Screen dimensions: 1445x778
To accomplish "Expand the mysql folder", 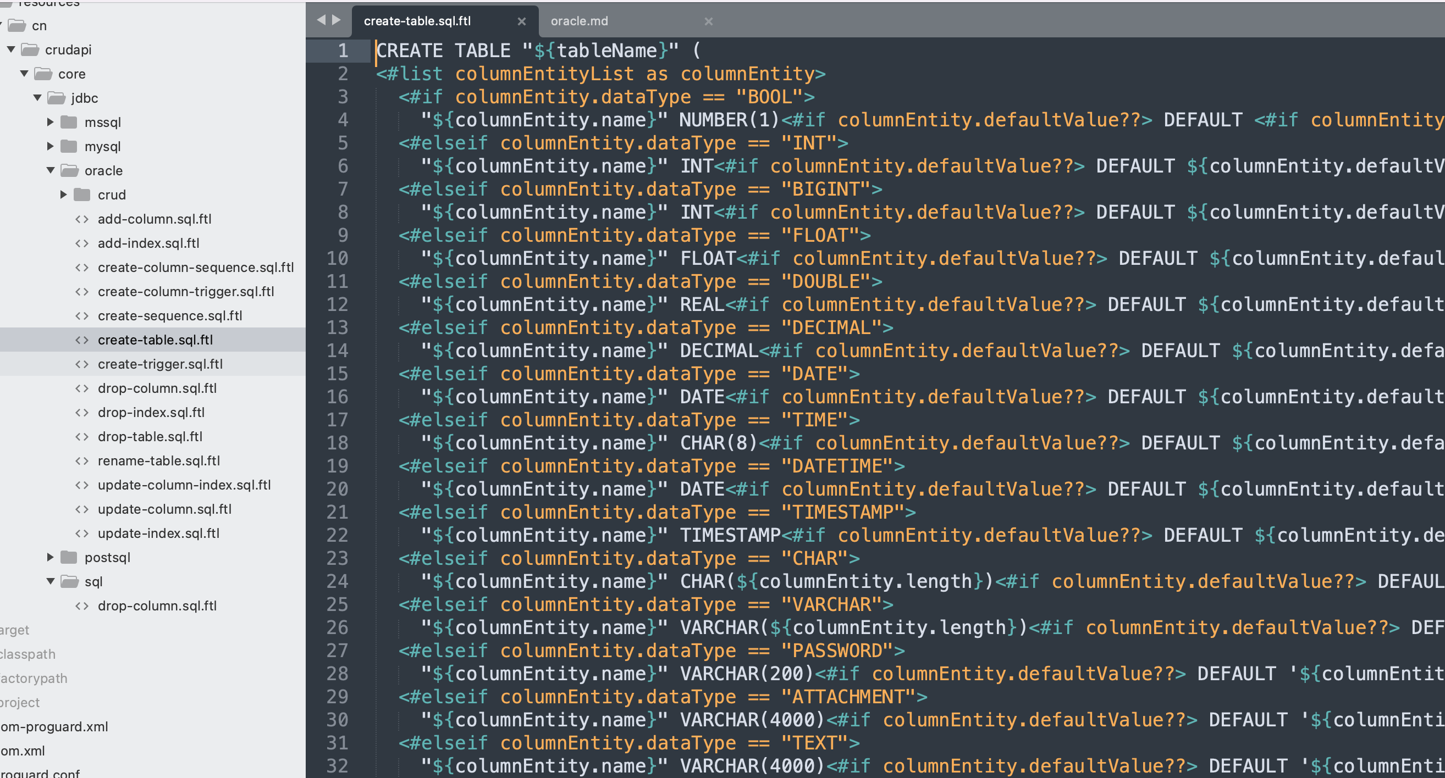I will coord(51,146).
